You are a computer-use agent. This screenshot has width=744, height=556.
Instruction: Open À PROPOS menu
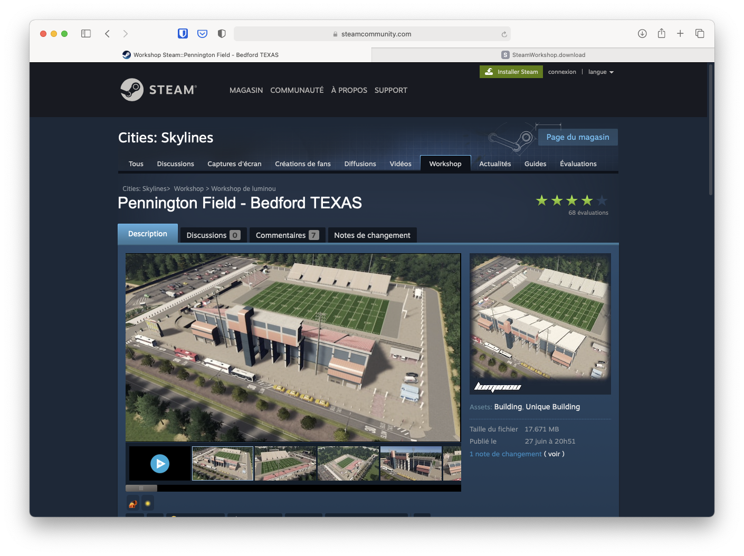349,90
